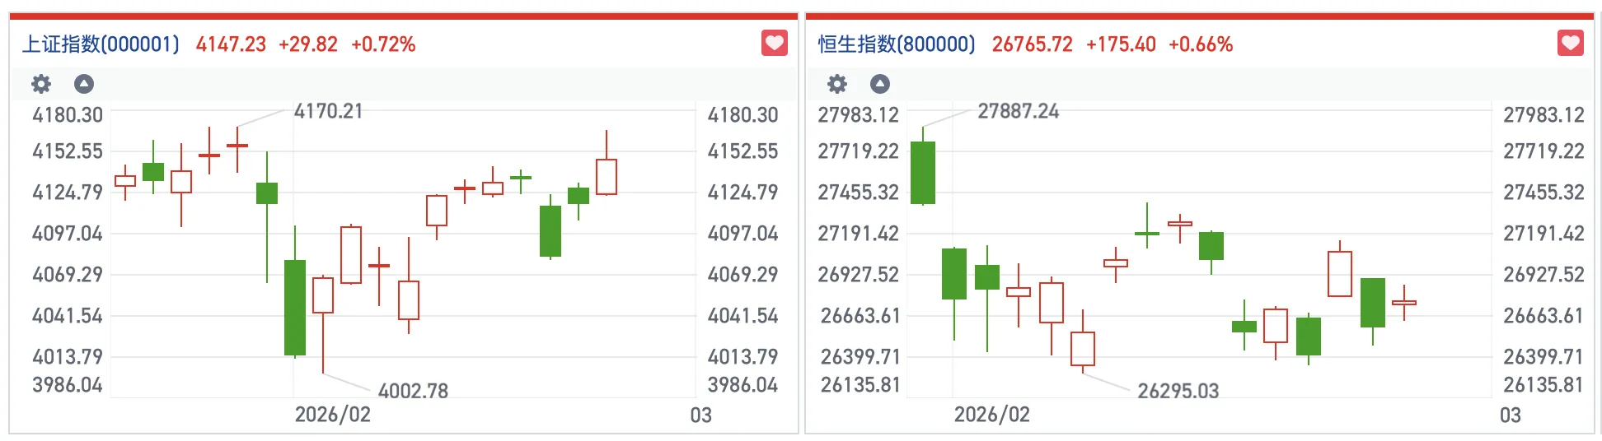
Task: Open chart settings gear for 恒生指数
Action: click(836, 84)
